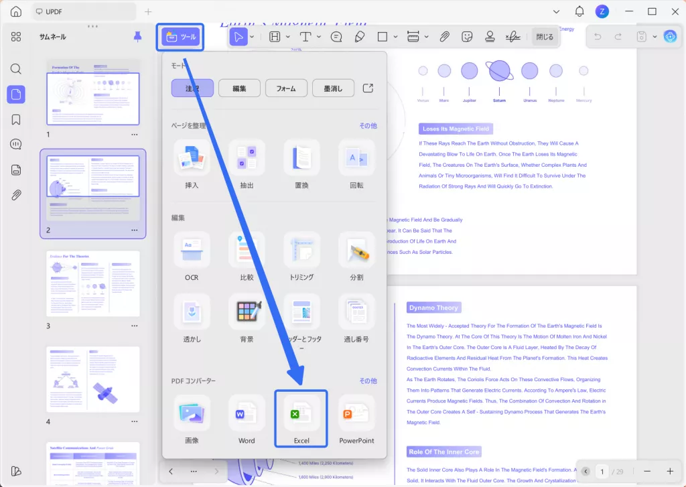Expand the save options dropdown arrow
Viewport: 686px width, 487px height.
(x=655, y=37)
